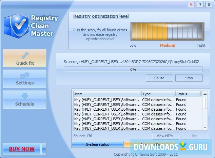
Task: Click the Low level label
Action: point(133,45)
